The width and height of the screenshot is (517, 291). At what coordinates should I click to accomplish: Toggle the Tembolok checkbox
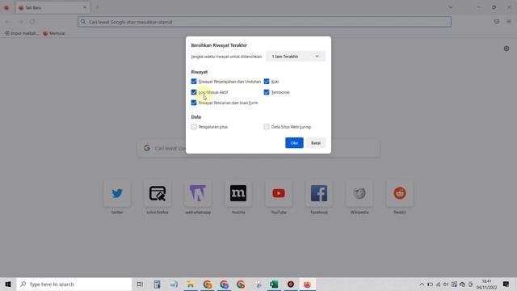267,92
